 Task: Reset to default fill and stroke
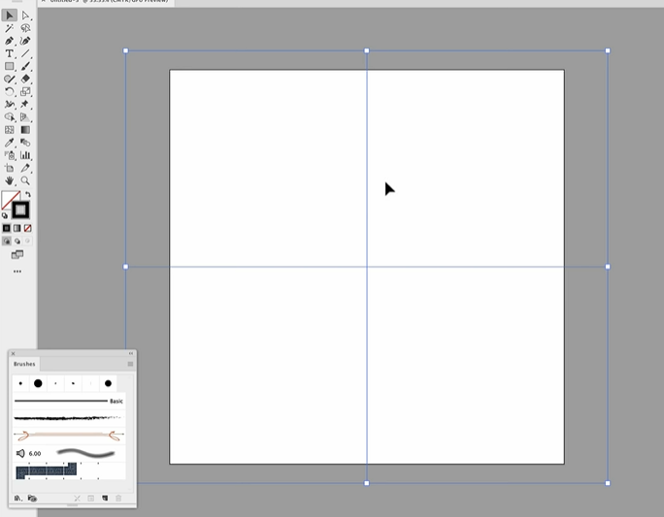pyautogui.click(x=5, y=215)
